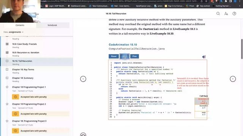Click the CodeAnimation 18.10 heading
This screenshot has height=136, width=243.
(x=123, y=45)
